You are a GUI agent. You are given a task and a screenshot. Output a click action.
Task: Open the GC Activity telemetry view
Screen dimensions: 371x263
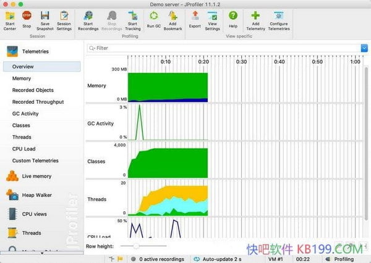coord(25,114)
